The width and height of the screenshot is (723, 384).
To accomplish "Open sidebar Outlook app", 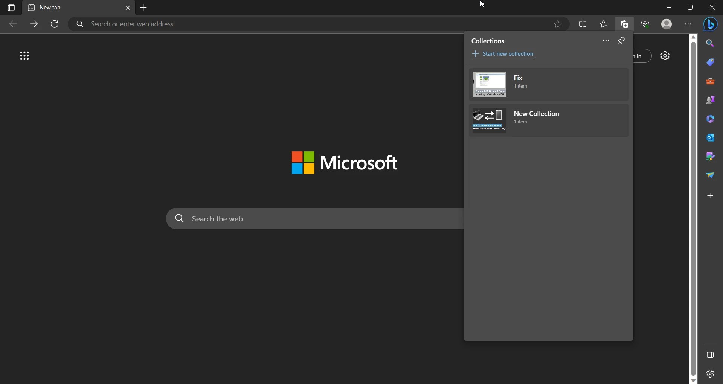I will tap(711, 138).
